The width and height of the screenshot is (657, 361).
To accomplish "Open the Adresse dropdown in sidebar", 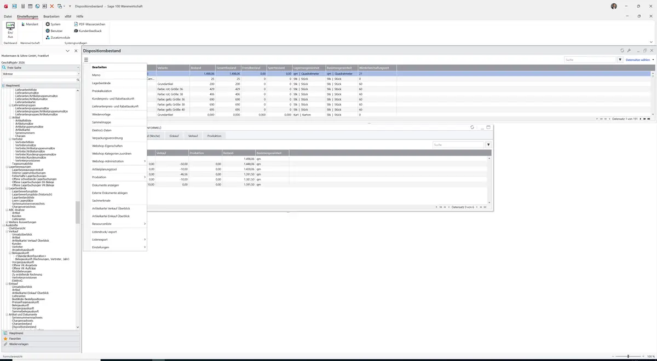I will coord(78,73).
